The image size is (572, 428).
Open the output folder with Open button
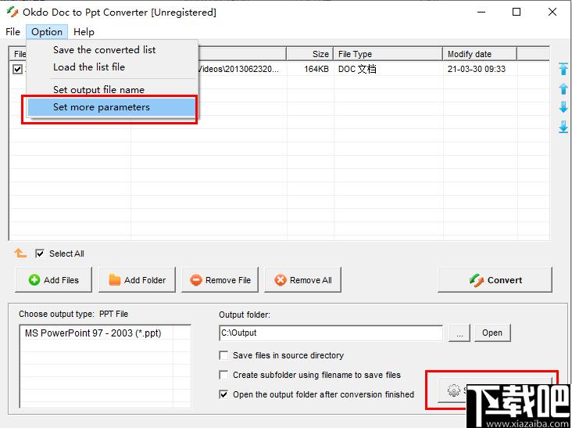click(x=492, y=333)
